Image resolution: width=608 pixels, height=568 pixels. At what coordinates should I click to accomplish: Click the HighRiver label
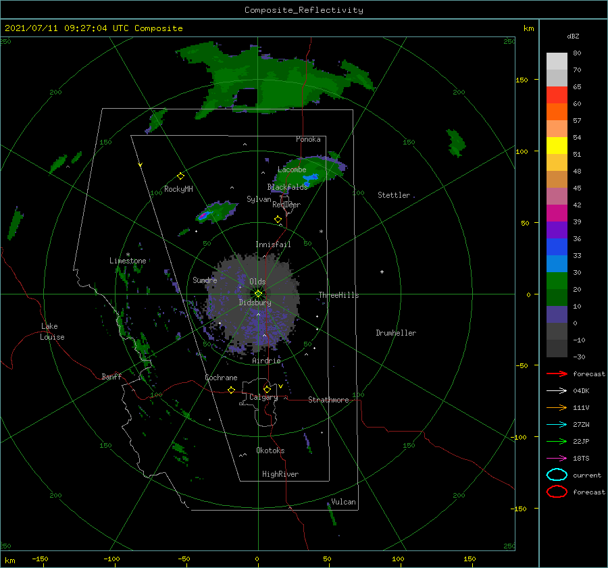(x=280, y=474)
